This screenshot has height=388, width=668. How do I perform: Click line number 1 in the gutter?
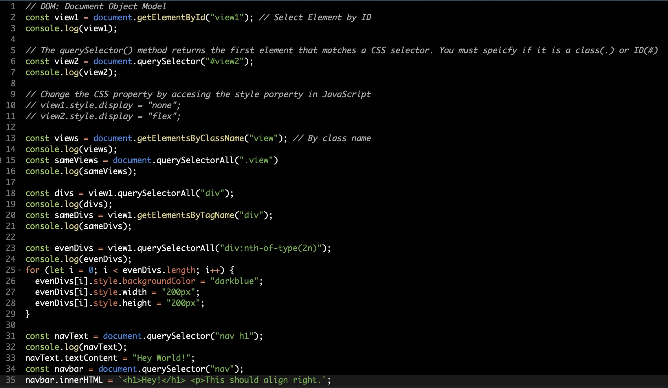click(x=13, y=6)
